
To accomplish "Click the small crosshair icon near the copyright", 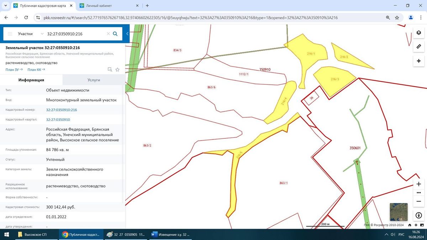I will coord(416,225).
